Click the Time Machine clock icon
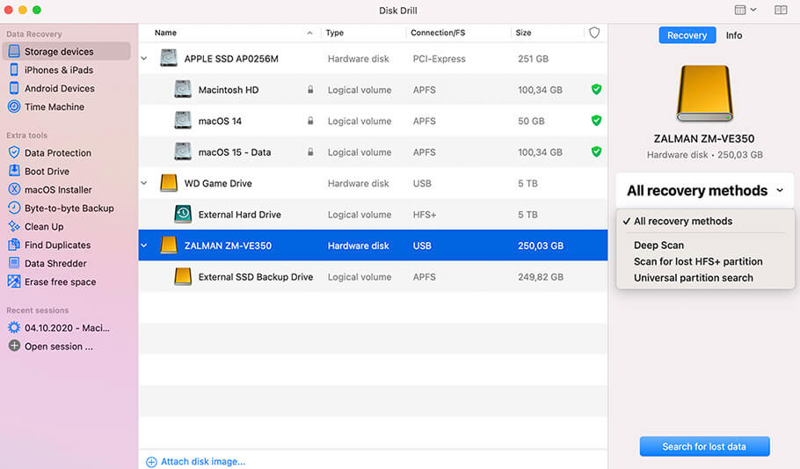800x469 pixels. pyautogui.click(x=14, y=106)
